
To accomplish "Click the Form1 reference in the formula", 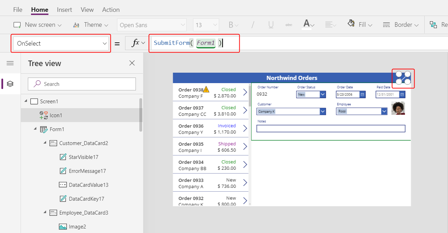I will point(206,43).
